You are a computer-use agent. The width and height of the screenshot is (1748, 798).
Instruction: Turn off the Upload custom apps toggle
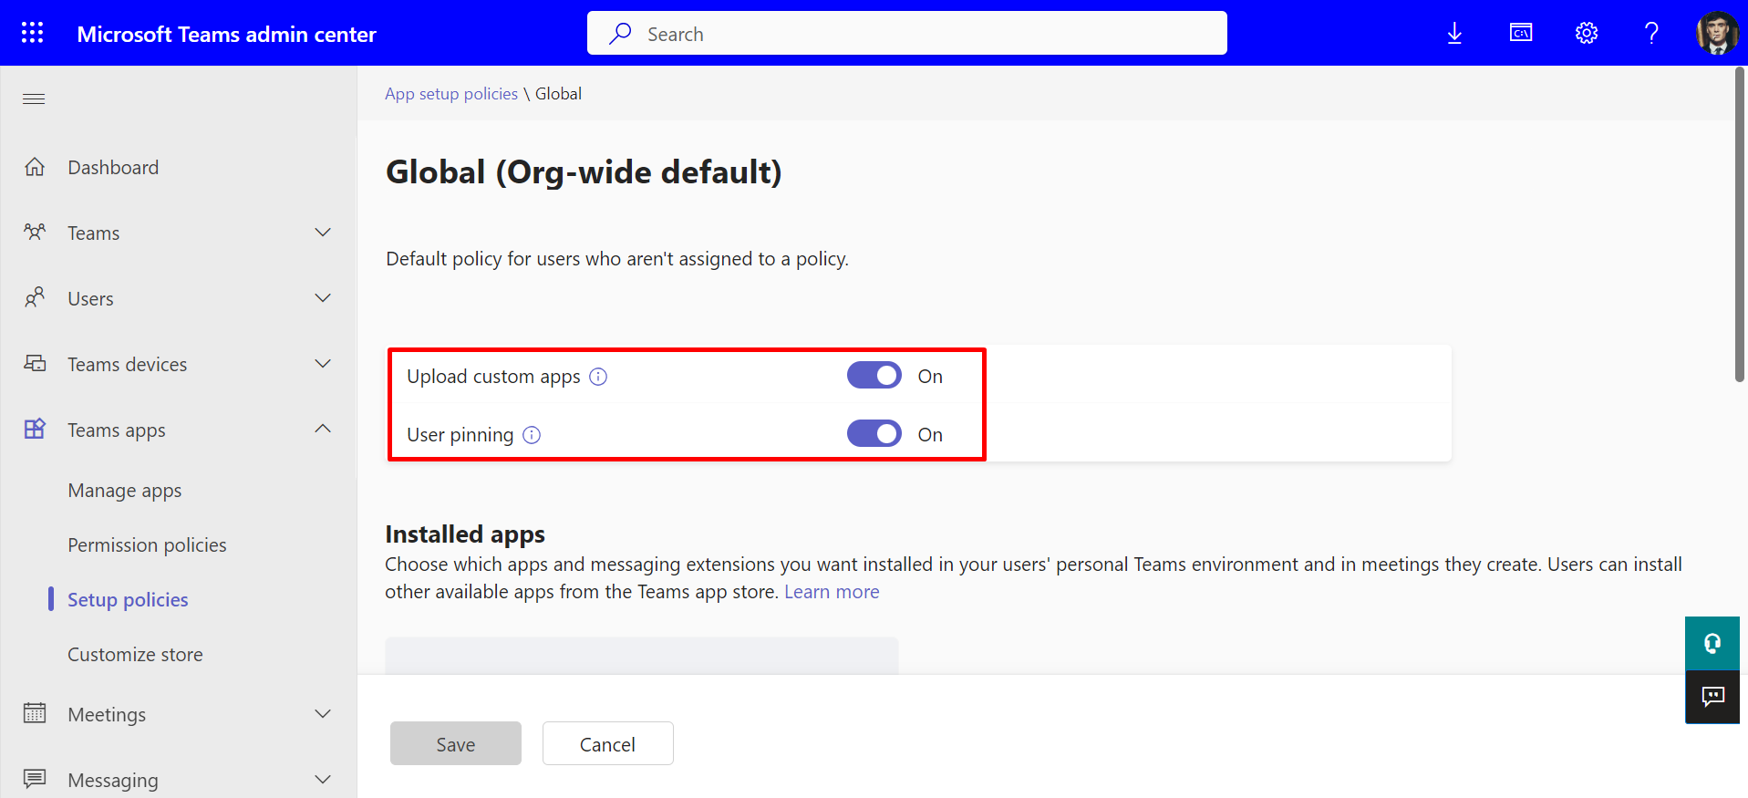pyautogui.click(x=874, y=376)
